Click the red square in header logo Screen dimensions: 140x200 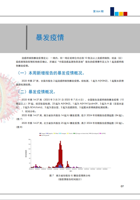coord(125,14)
